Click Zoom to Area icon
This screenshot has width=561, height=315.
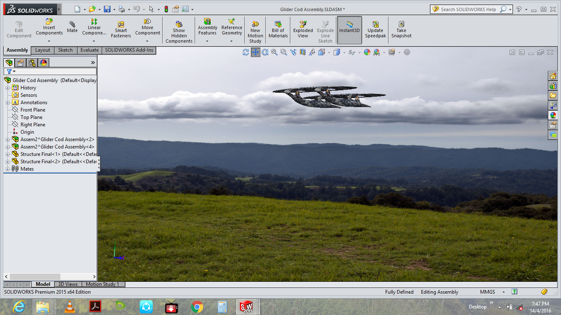(x=283, y=52)
